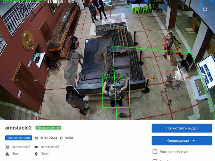215x161 pixels.
Task: Tick the partially visible checkbox below Ложное событие
Action: coord(155,160)
